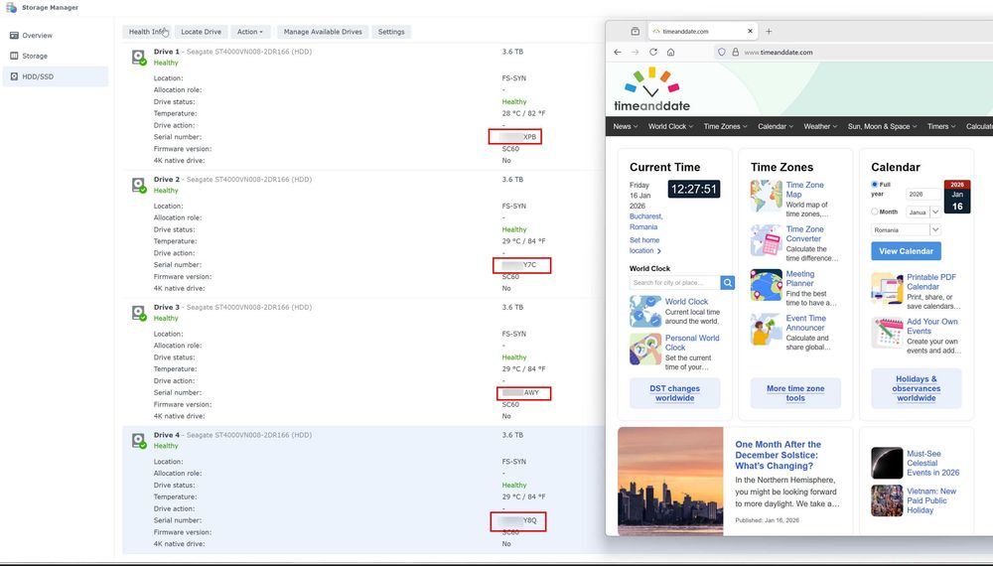The height and width of the screenshot is (566, 993).
Task: Reload the timeanddate page
Action: [x=653, y=53]
